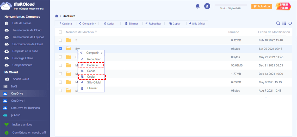Image resolution: width=297 pixels, height=137 pixels.
Task: Select pCloud in sidebar
Action: point(16,115)
